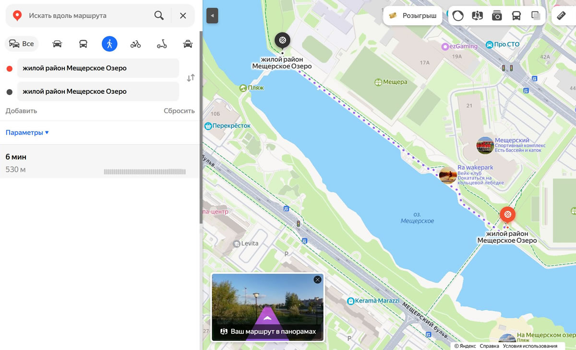Click Добавить to add a waypoint
This screenshot has width=576, height=350.
click(x=21, y=111)
